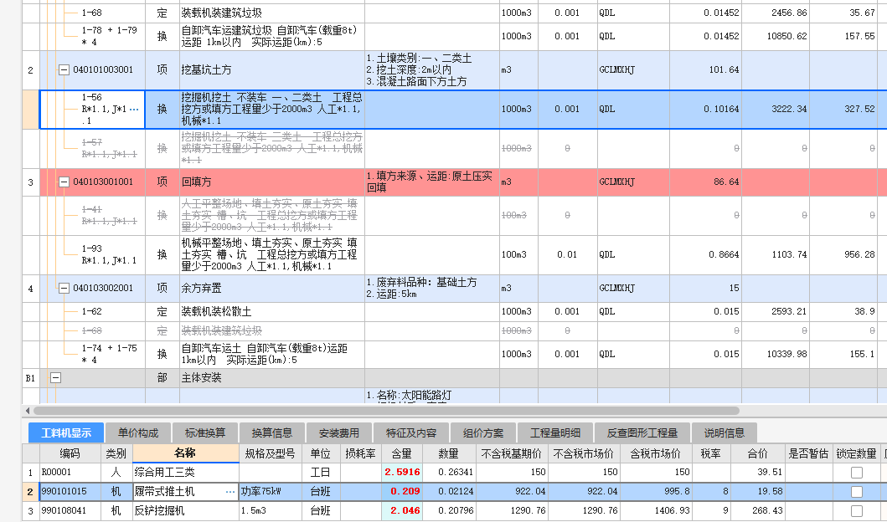Click the 是否暂估 column header
The image size is (887, 522).
809,453
